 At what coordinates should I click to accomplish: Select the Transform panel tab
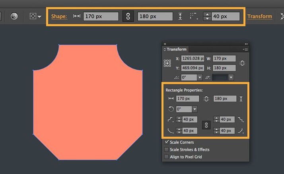tap(175, 49)
